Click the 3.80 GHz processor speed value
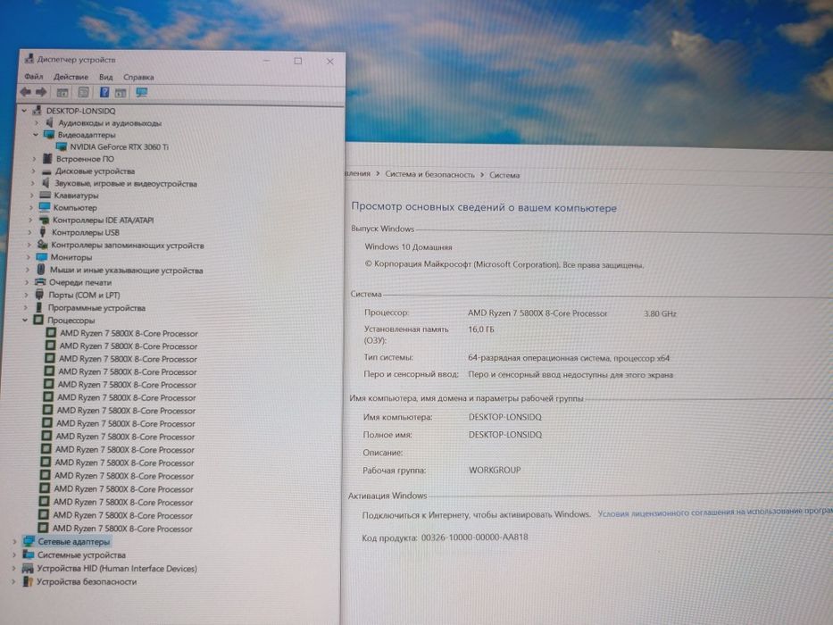The width and height of the screenshot is (833, 625). tap(660, 313)
